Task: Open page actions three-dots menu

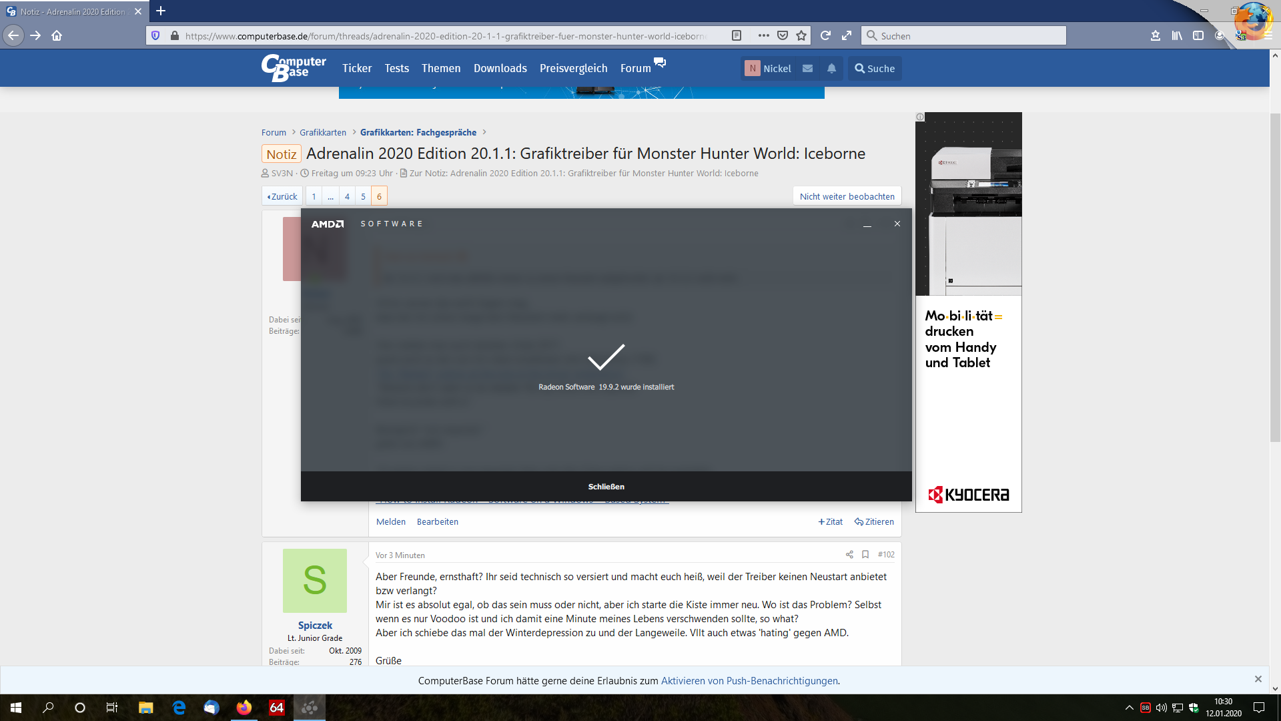Action: tap(764, 36)
